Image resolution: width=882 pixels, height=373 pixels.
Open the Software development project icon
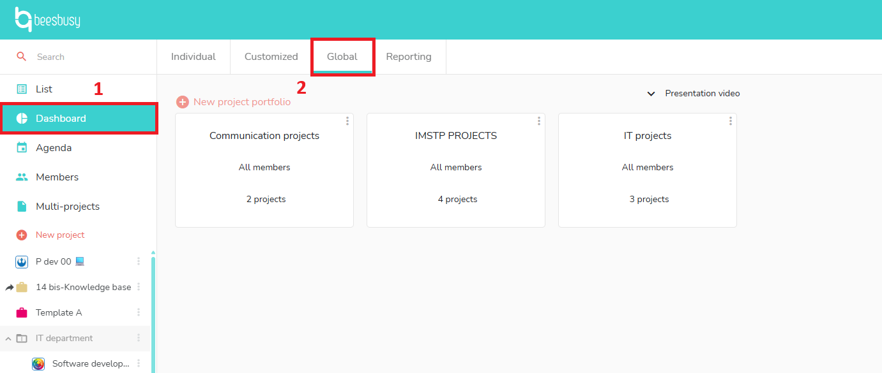[x=38, y=363]
